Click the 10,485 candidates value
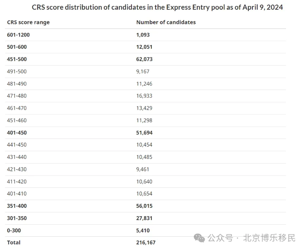 [x=144, y=157]
